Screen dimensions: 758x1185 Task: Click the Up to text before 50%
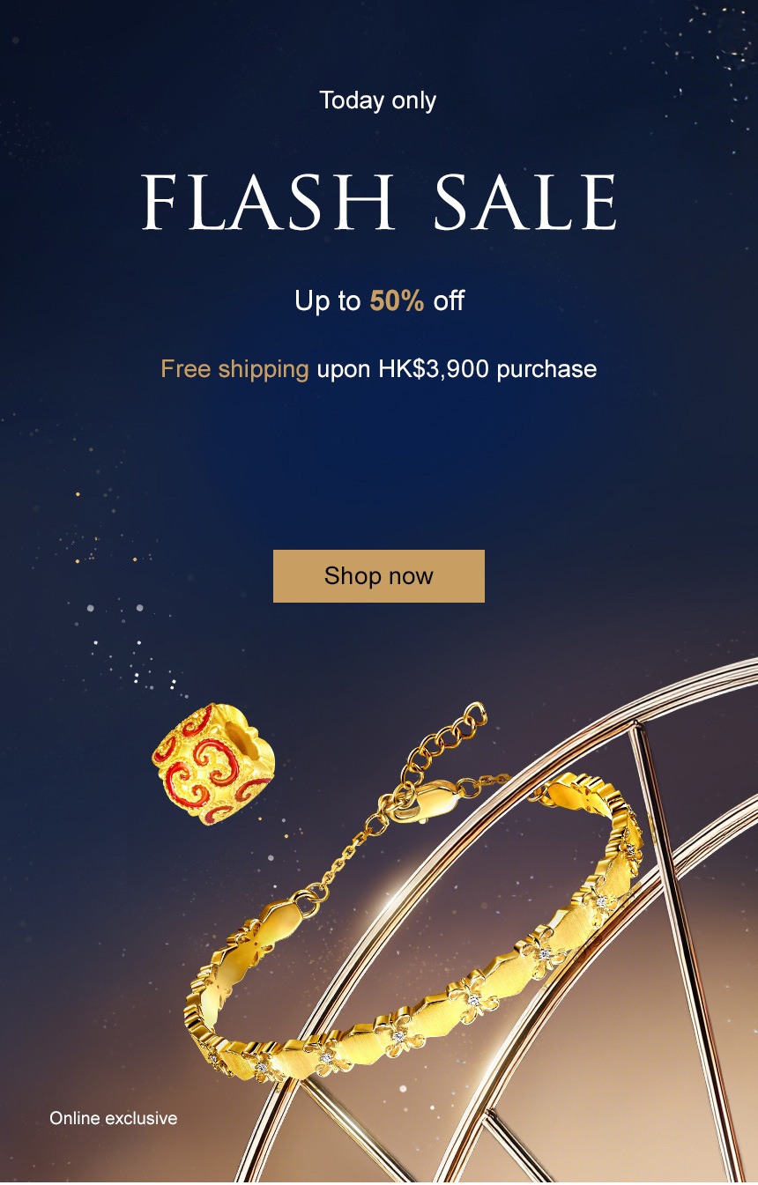click(327, 300)
